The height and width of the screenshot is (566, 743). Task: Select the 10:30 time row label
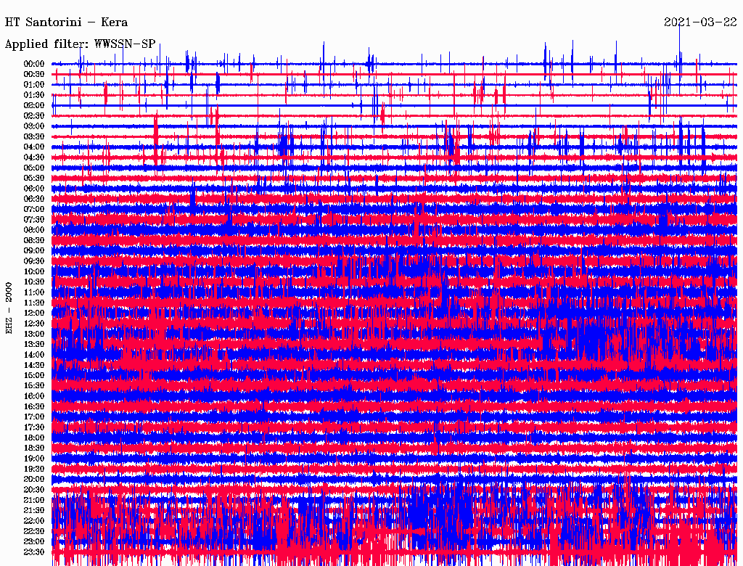[34, 282]
